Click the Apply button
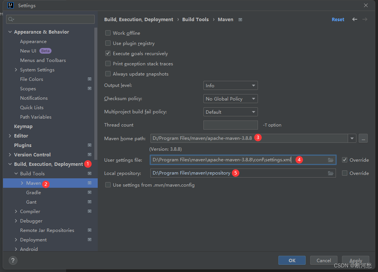 click(356, 260)
